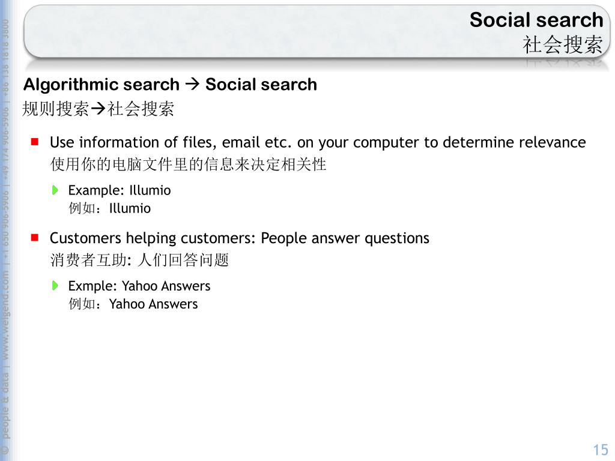The width and height of the screenshot is (615, 461).
Task: Click the green arrow bullet beside 'Example: Illumio'
Action: (55, 190)
